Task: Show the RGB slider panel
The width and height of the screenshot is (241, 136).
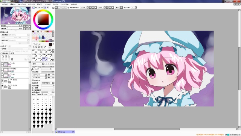Action: [x=36, y=8]
